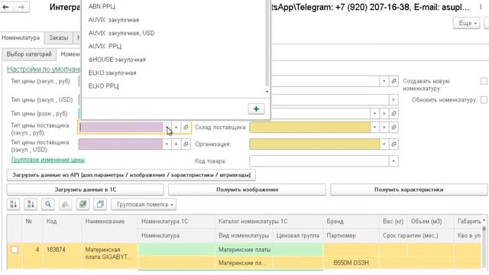Screen dimensions: 489x275
Task: Switch to the Заказы tab
Action: pyautogui.click(x=58, y=37)
